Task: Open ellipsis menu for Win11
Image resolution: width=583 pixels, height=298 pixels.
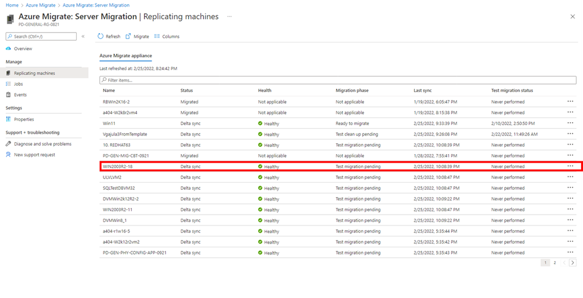Action: [x=570, y=123]
